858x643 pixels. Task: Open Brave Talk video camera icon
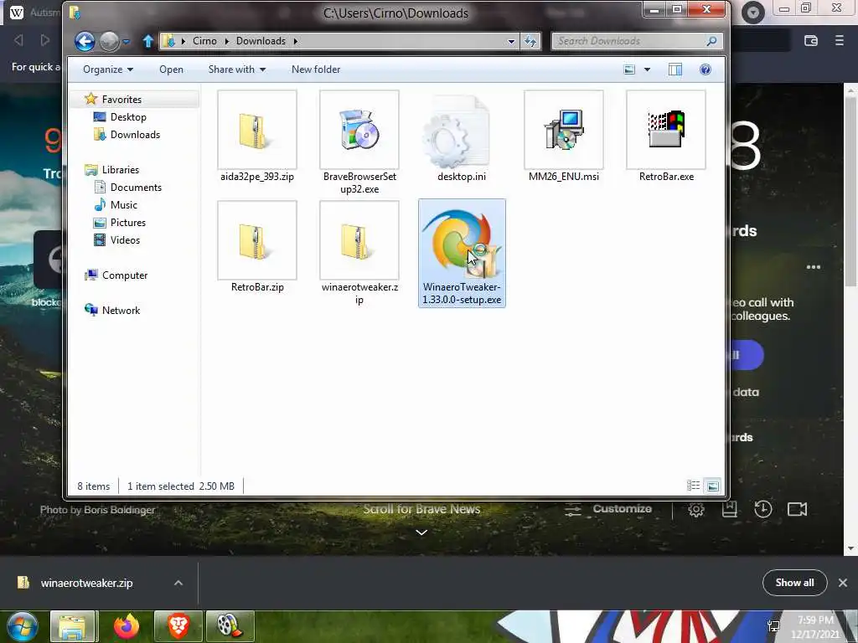tap(798, 510)
